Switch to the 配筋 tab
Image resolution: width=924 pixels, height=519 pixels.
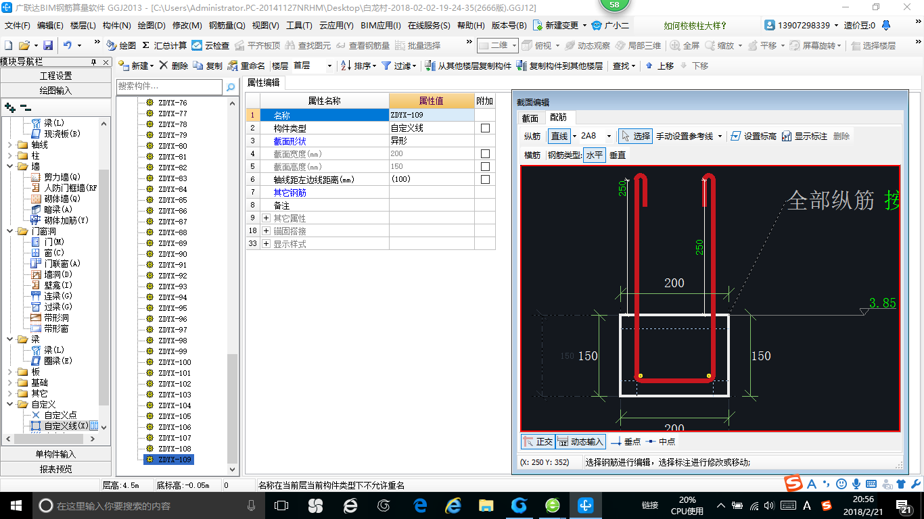pos(559,117)
